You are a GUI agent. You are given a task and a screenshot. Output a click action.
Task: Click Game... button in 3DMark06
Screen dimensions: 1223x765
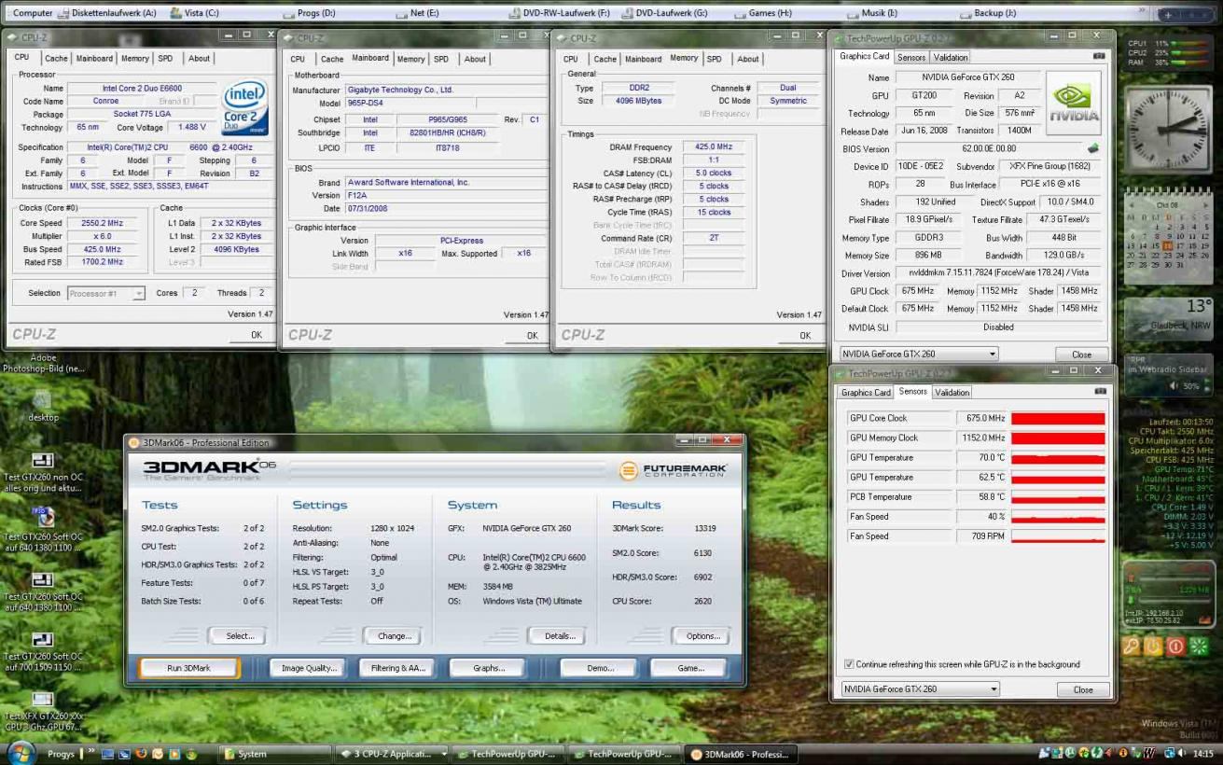click(691, 668)
